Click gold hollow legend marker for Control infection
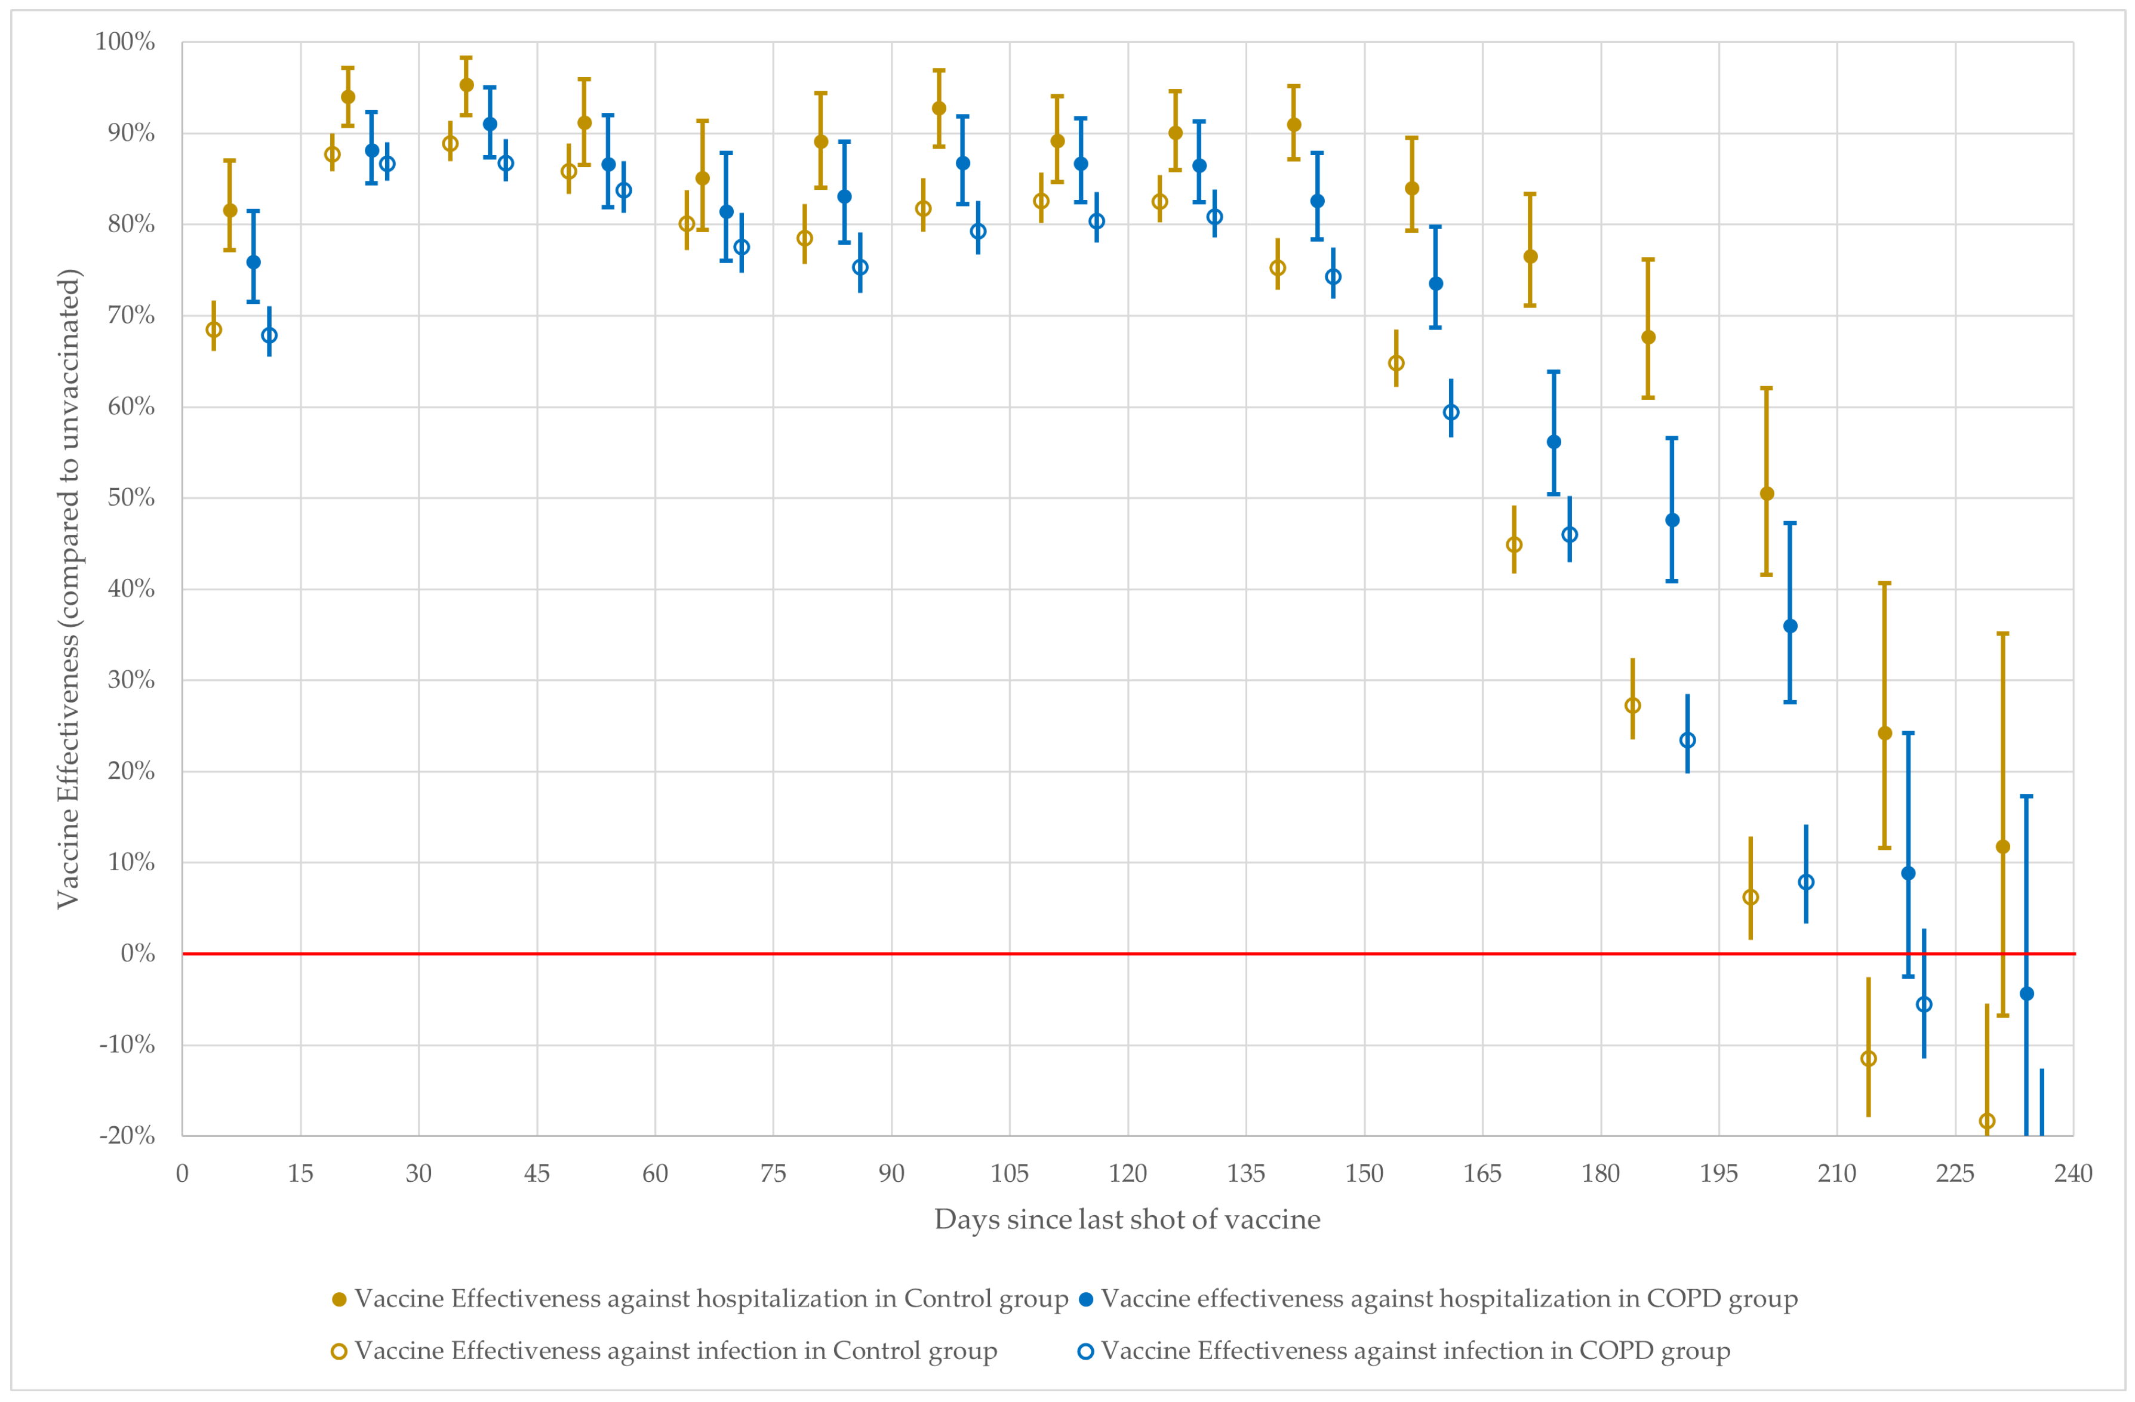 coord(339,1352)
